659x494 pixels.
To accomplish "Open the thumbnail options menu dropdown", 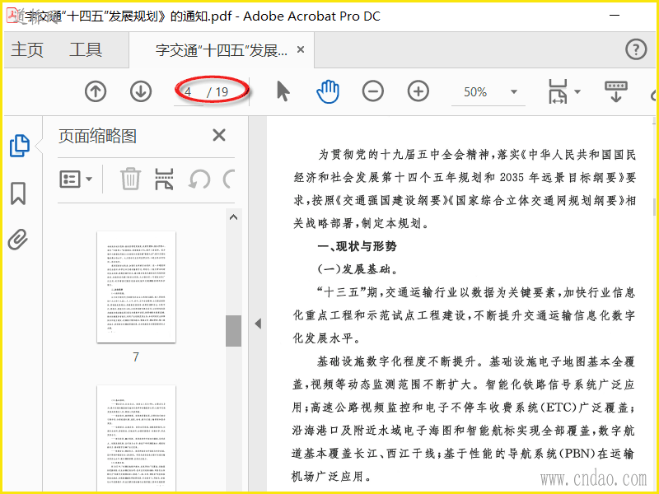I will tap(76, 179).
